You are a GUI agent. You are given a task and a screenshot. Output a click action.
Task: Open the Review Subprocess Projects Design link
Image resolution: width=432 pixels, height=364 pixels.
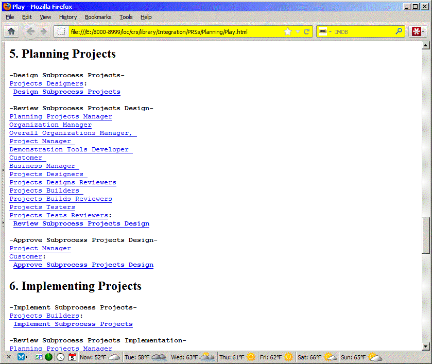(81, 224)
